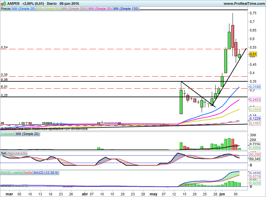Select the MM (Simple 20) price legend
Image resolution: width=266 pixels, height=197 pixels.
(24, 9)
